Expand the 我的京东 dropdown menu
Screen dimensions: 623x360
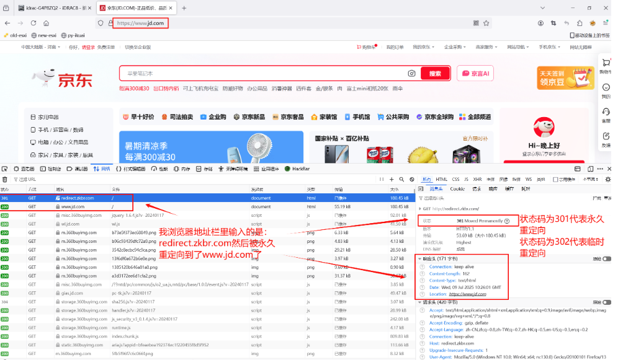click(423, 47)
